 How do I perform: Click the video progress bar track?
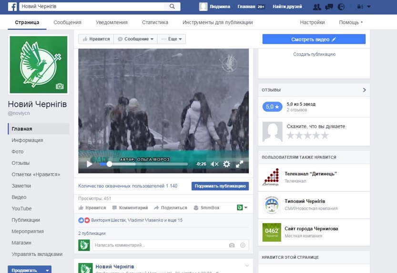pyautogui.click(x=144, y=164)
